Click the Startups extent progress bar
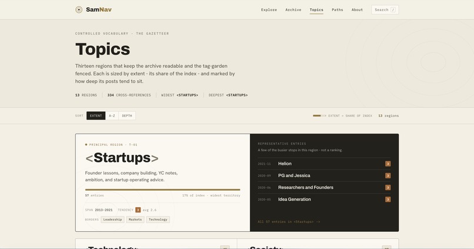 163,190
